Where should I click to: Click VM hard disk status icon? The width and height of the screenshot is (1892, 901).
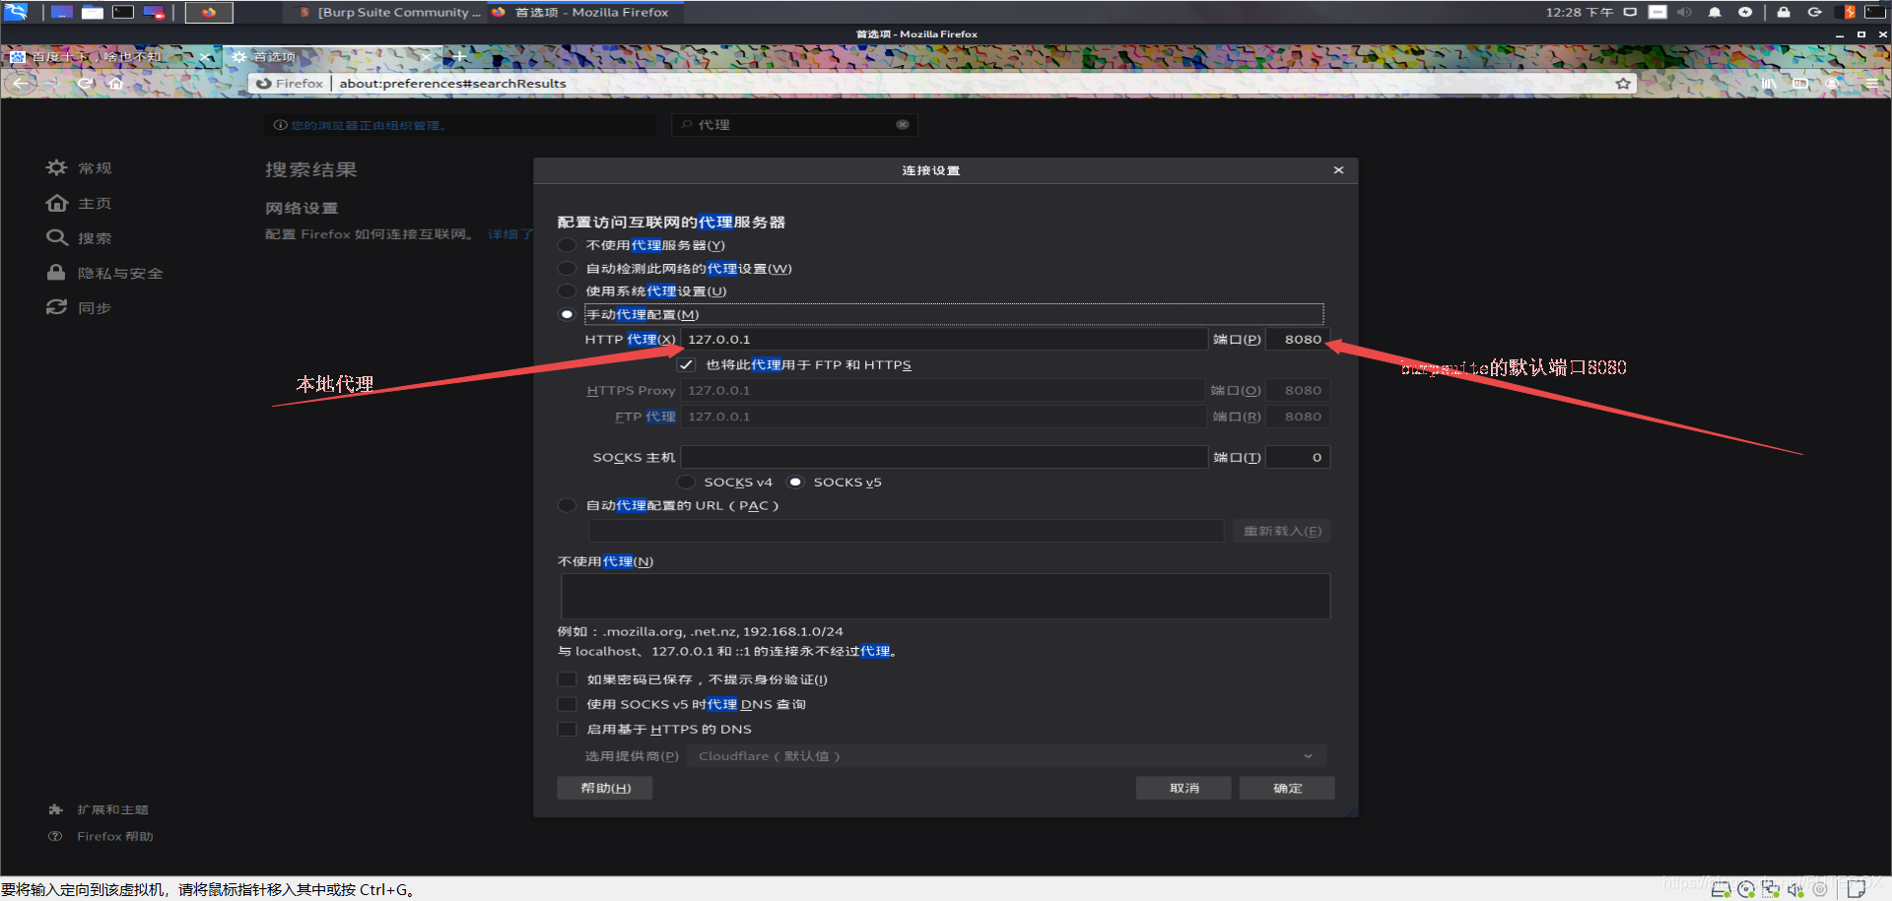(1722, 889)
